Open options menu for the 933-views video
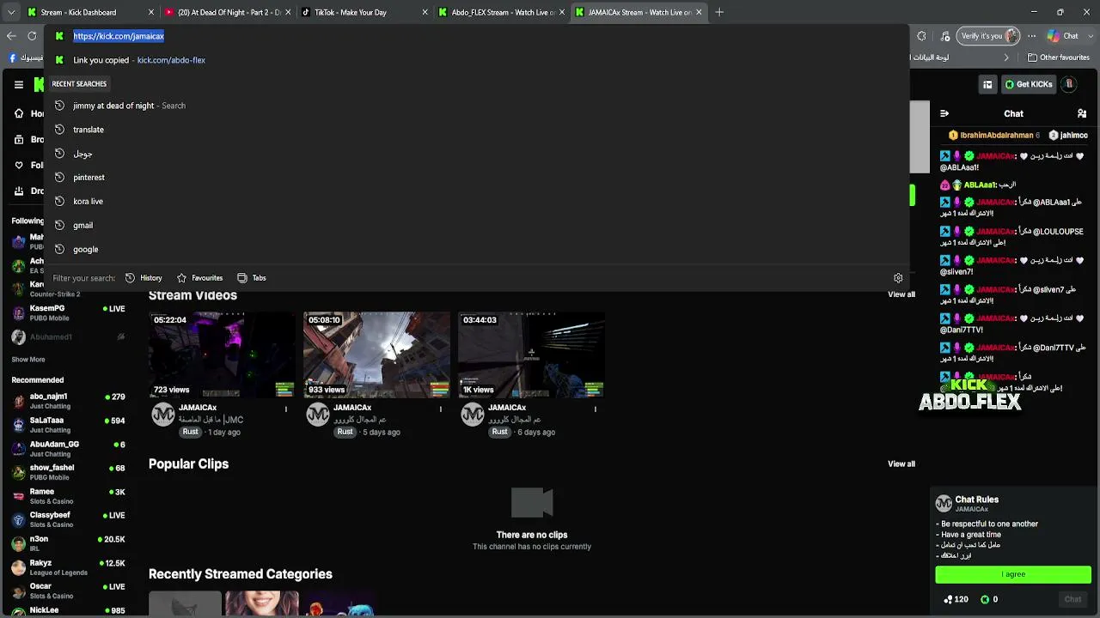1100x618 pixels. 441,409
